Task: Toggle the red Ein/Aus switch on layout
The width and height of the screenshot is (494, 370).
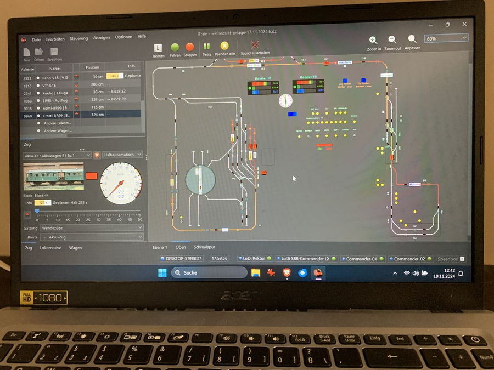Action: coord(324,145)
